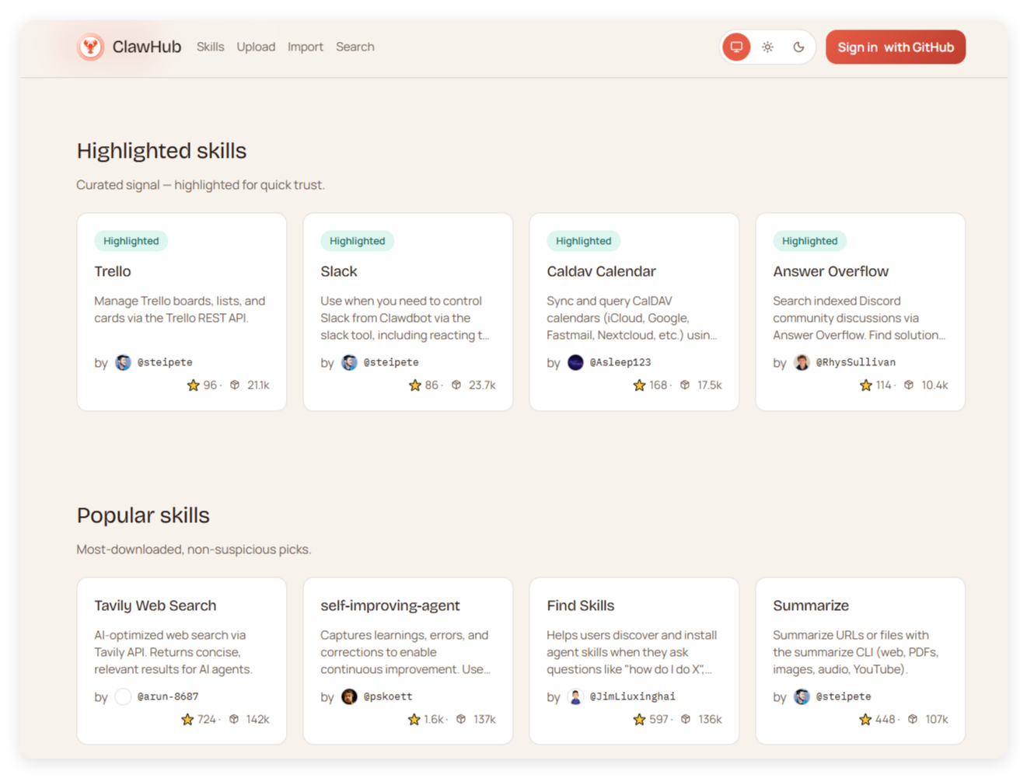Viewport: 1027px width, 778px height.
Task: Click downloads package icon on Find Skills card
Action: point(686,719)
